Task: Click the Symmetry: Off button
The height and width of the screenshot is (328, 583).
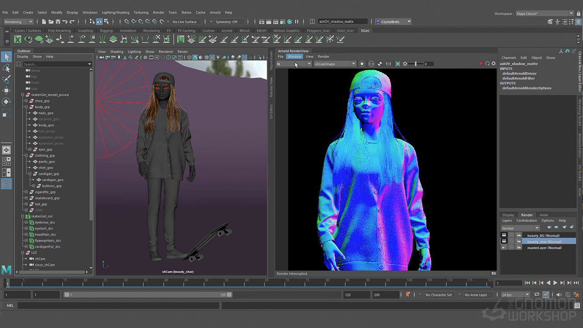Action: 226,22
